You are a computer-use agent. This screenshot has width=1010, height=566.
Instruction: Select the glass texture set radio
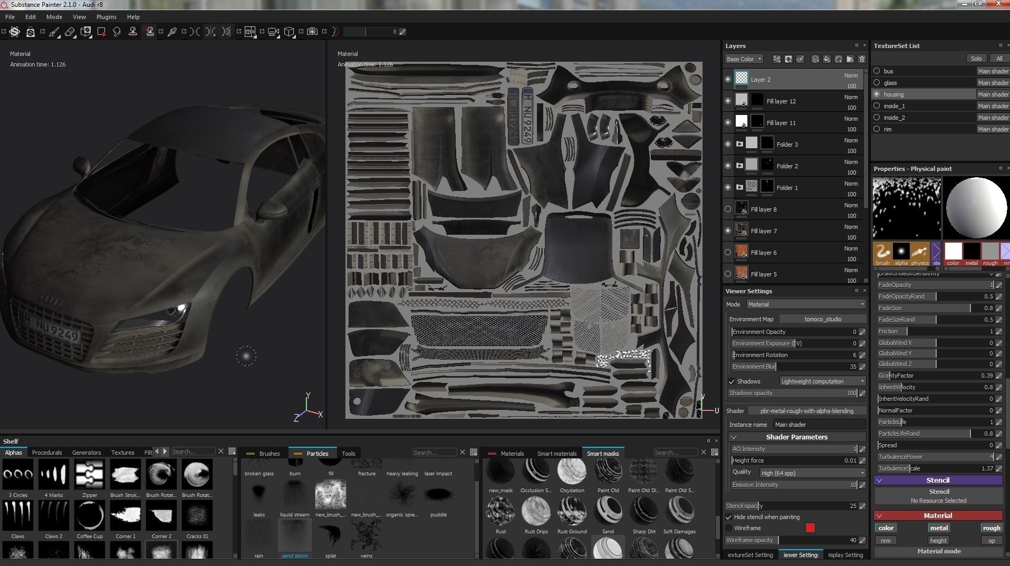pyautogui.click(x=877, y=82)
